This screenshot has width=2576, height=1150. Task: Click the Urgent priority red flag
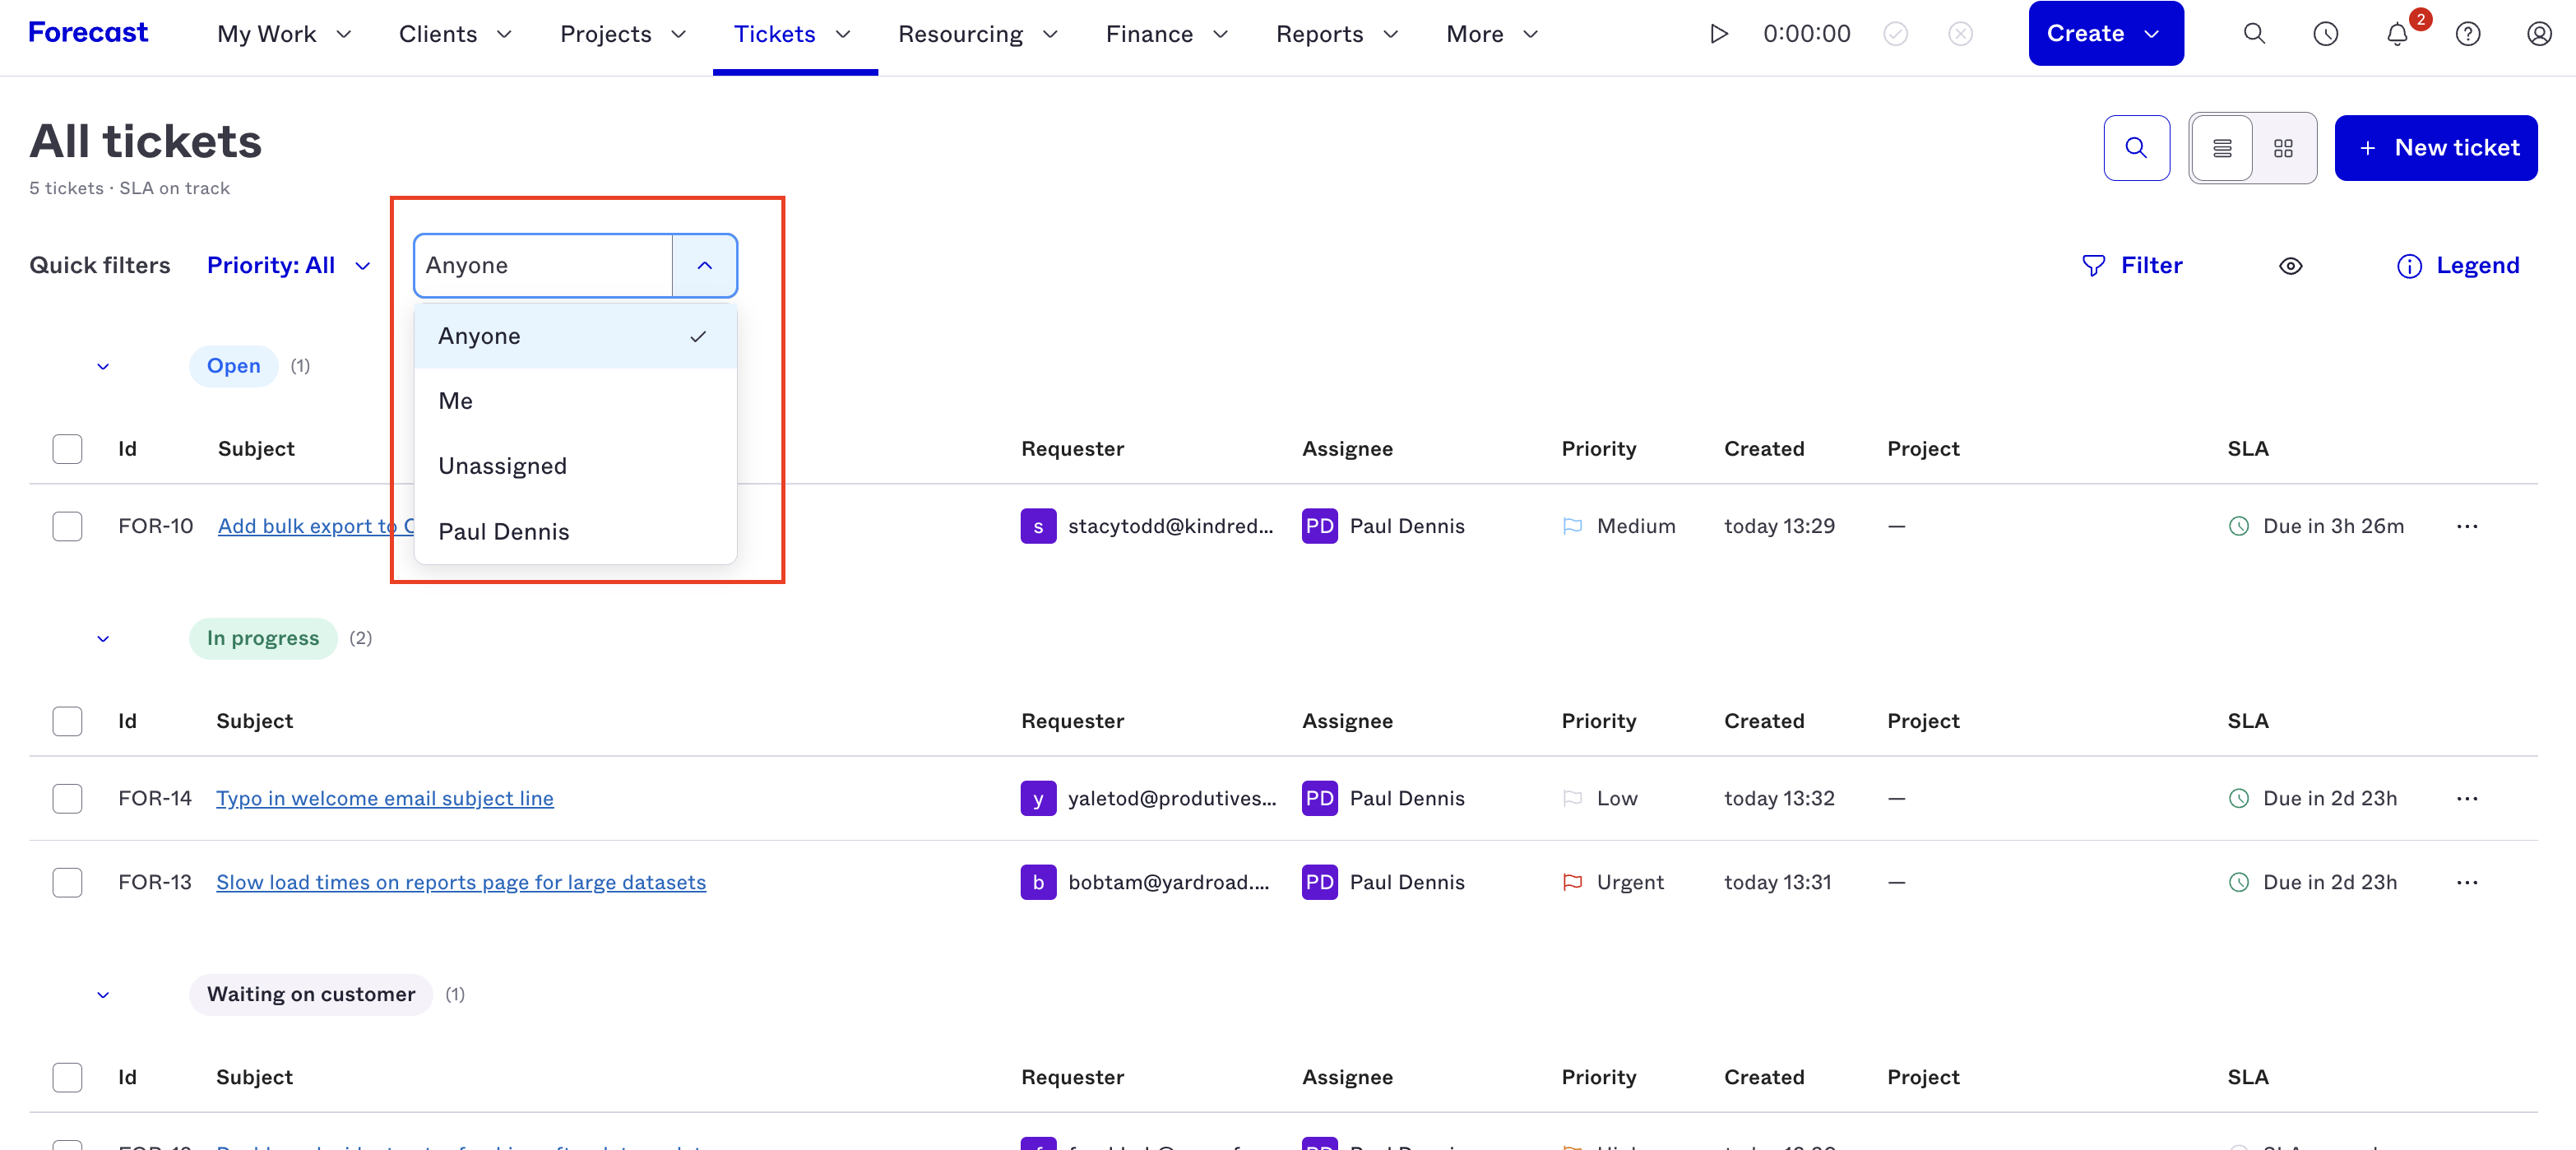click(1572, 882)
